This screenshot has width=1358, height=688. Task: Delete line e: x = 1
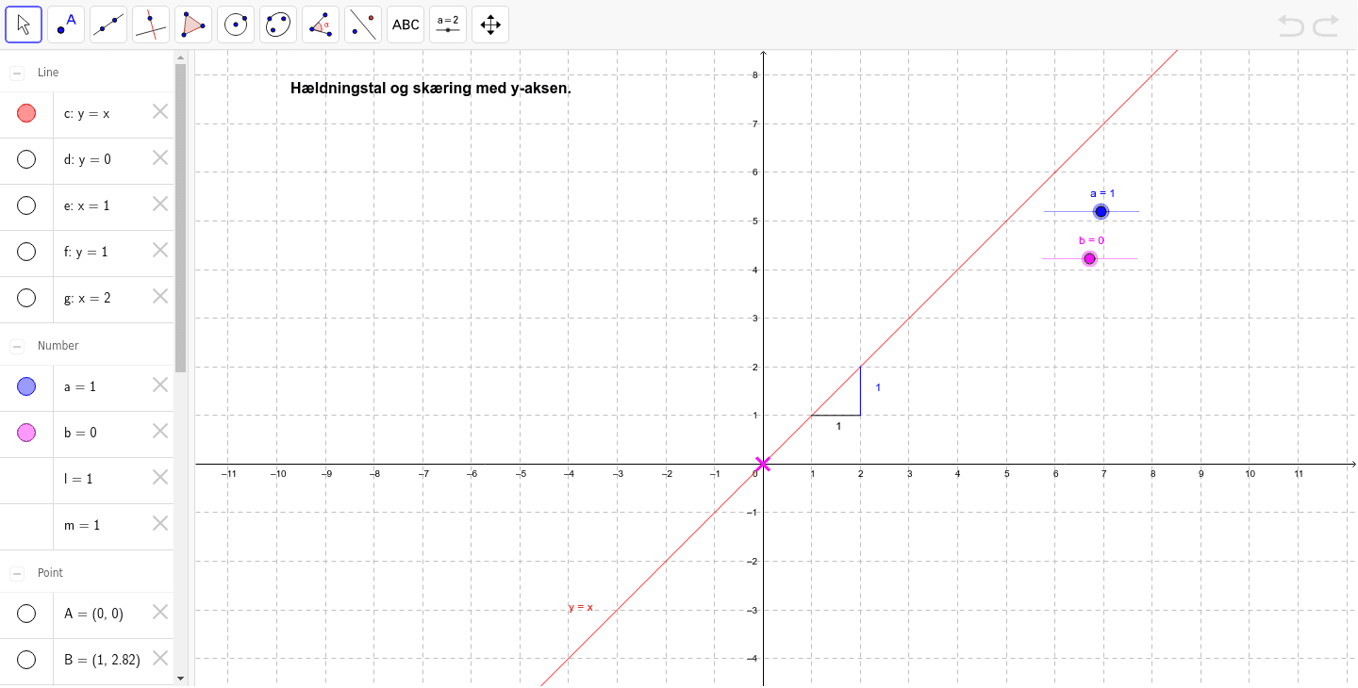160,205
